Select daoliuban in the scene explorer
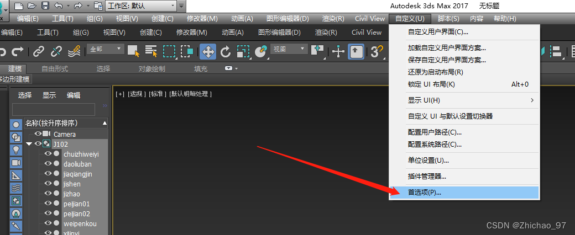Viewport: 575px width, 235px height. pos(77,164)
